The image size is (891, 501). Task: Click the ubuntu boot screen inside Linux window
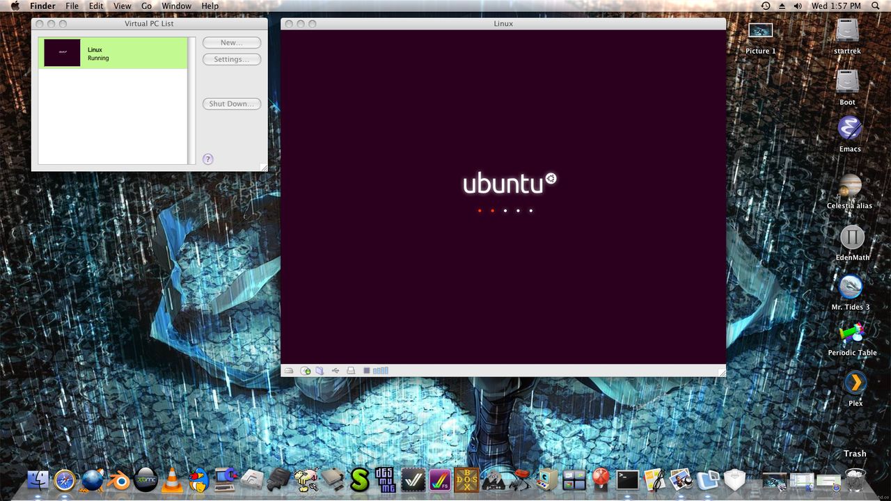point(503,196)
